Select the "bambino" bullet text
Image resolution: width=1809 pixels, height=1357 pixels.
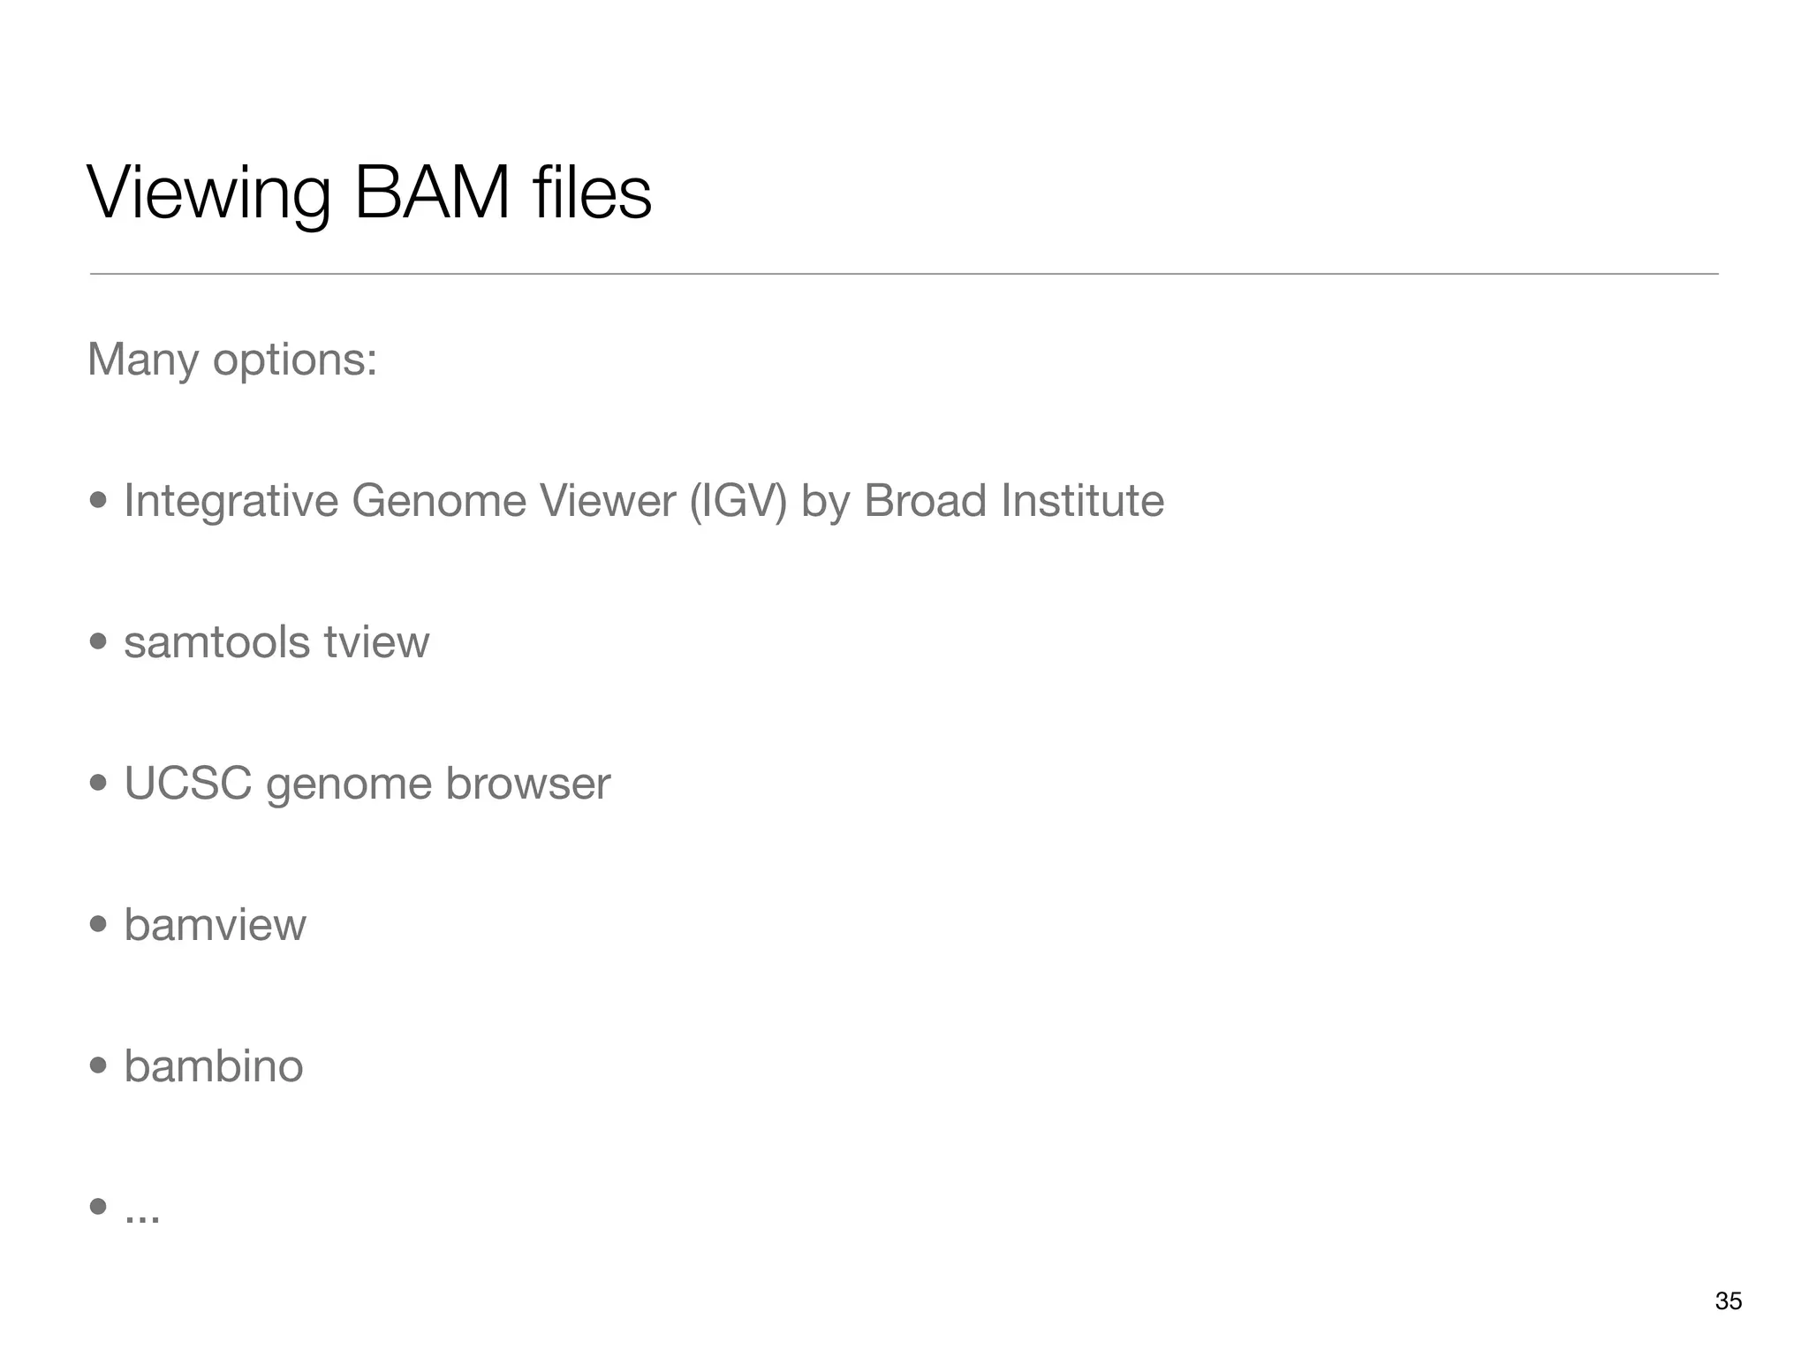(x=213, y=1066)
